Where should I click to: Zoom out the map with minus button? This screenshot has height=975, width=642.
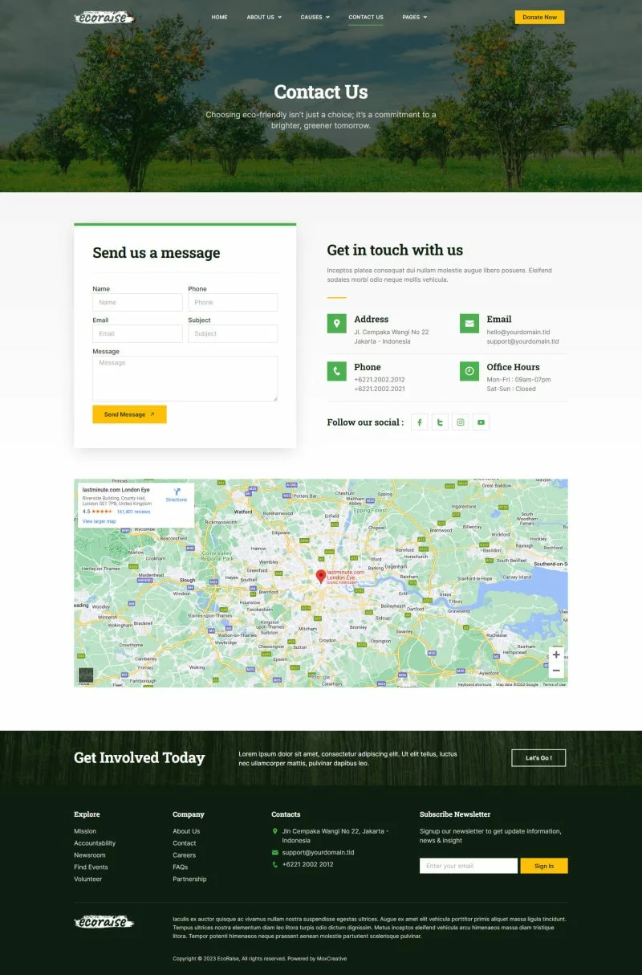[x=556, y=670]
